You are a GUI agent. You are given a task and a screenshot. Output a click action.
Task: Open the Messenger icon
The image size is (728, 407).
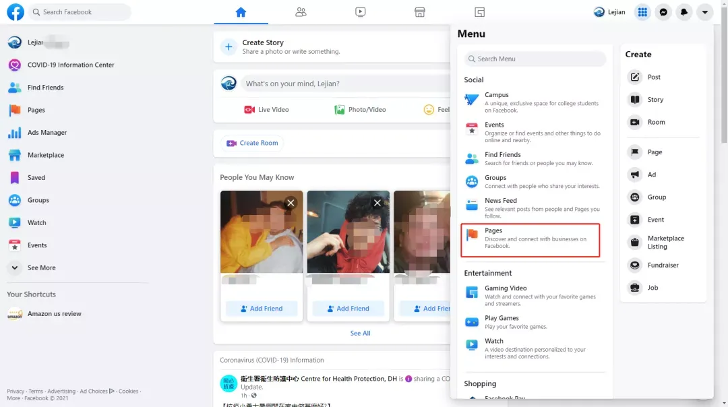[x=663, y=12]
